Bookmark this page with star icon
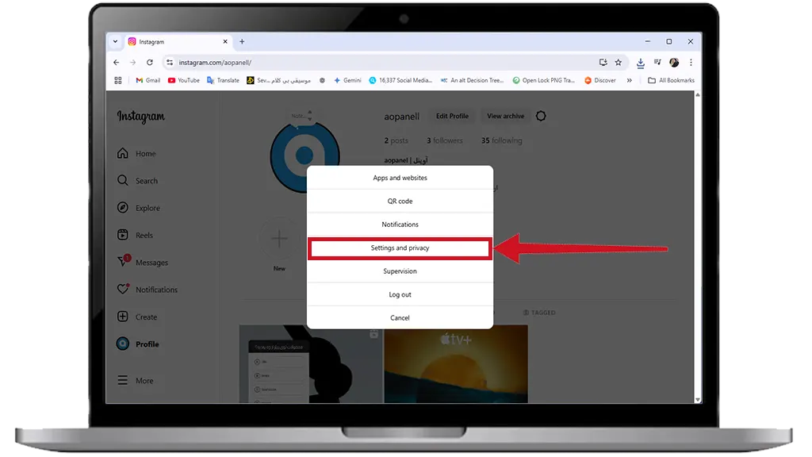Image resolution: width=812 pixels, height=457 pixels. [619, 62]
